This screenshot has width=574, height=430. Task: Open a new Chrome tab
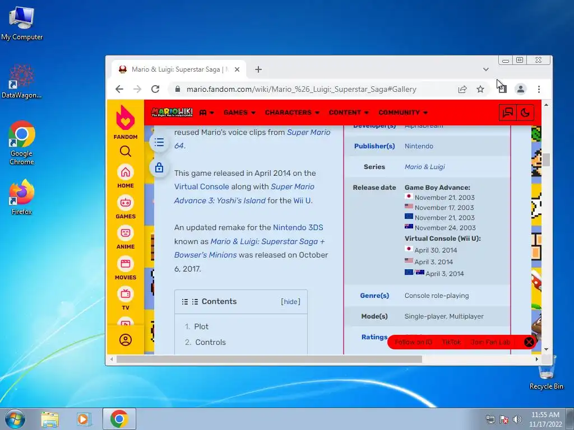tap(258, 69)
